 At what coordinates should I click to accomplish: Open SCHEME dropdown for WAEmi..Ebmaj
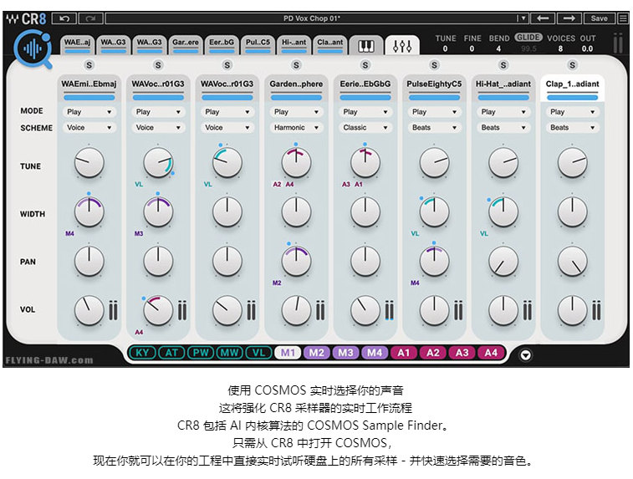point(89,128)
